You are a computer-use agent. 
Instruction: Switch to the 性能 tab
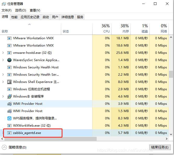pos(14,17)
